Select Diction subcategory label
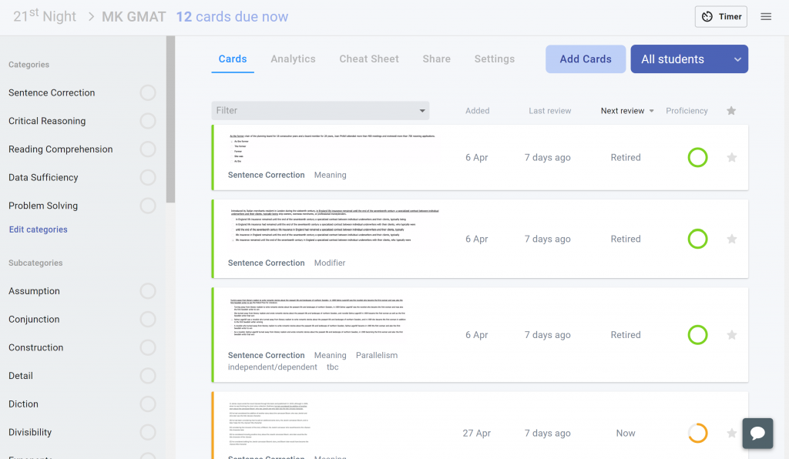Screen dimensions: 789x459 23,404
